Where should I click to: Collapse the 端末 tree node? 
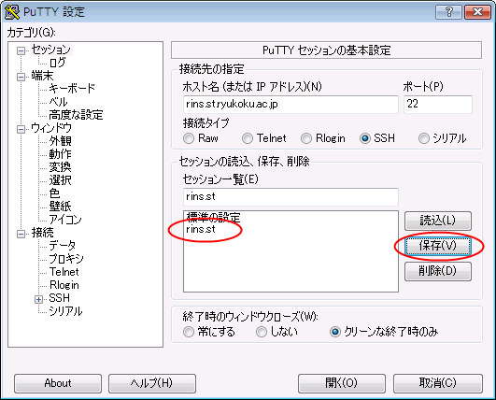tap(21, 77)
